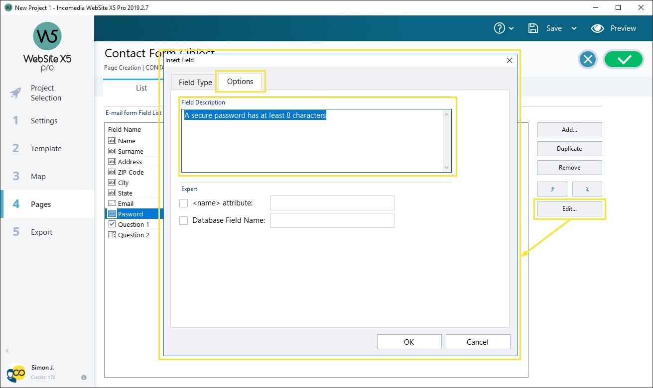Open the Help menu icon

[x=500, y=28]
